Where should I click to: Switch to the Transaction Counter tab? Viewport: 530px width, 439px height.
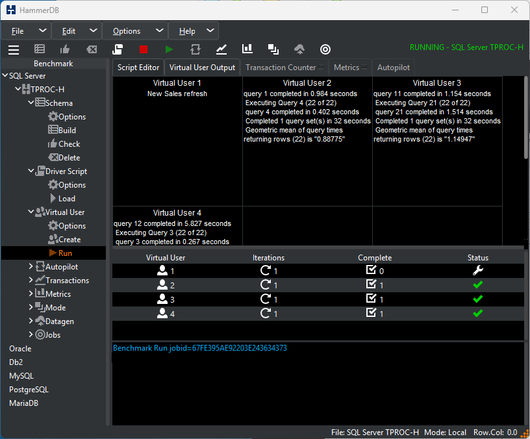284,68
